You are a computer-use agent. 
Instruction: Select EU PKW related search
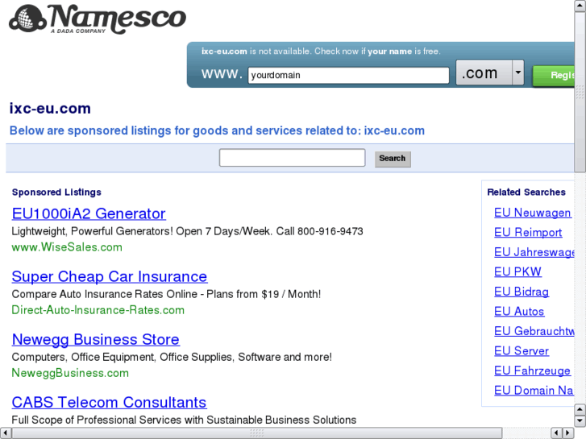(517, 271)
